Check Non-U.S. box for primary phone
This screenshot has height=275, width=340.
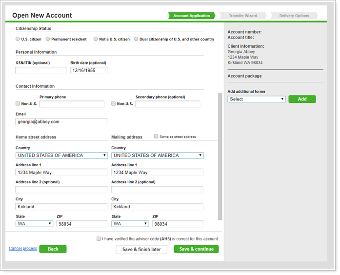click(x=18, y=104)
